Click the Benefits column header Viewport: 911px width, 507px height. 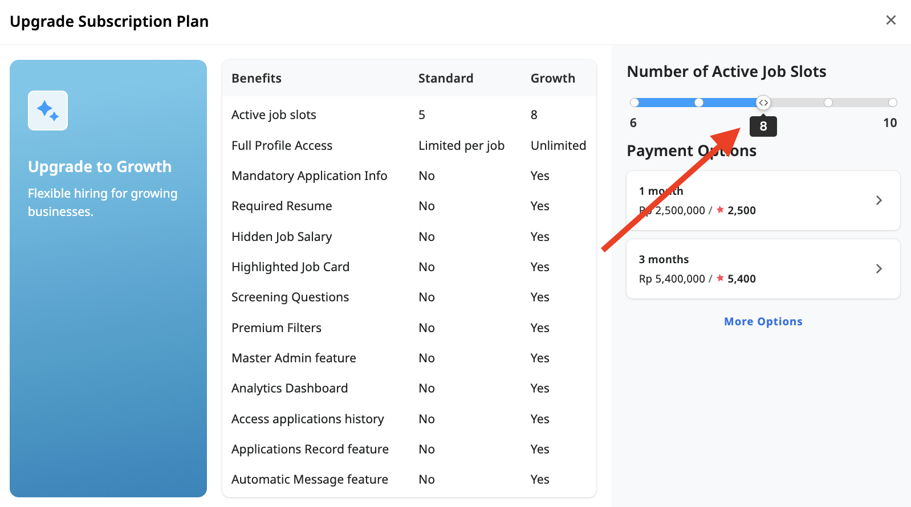click(257, 78)
